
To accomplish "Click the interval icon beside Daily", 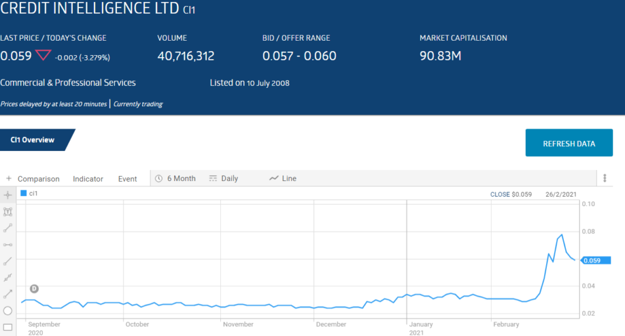I will click(213, 178).
